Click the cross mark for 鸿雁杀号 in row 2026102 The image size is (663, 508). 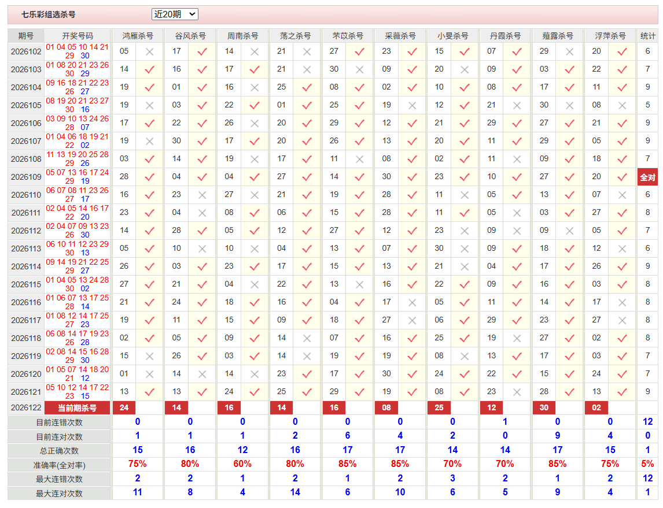point(149,52)
